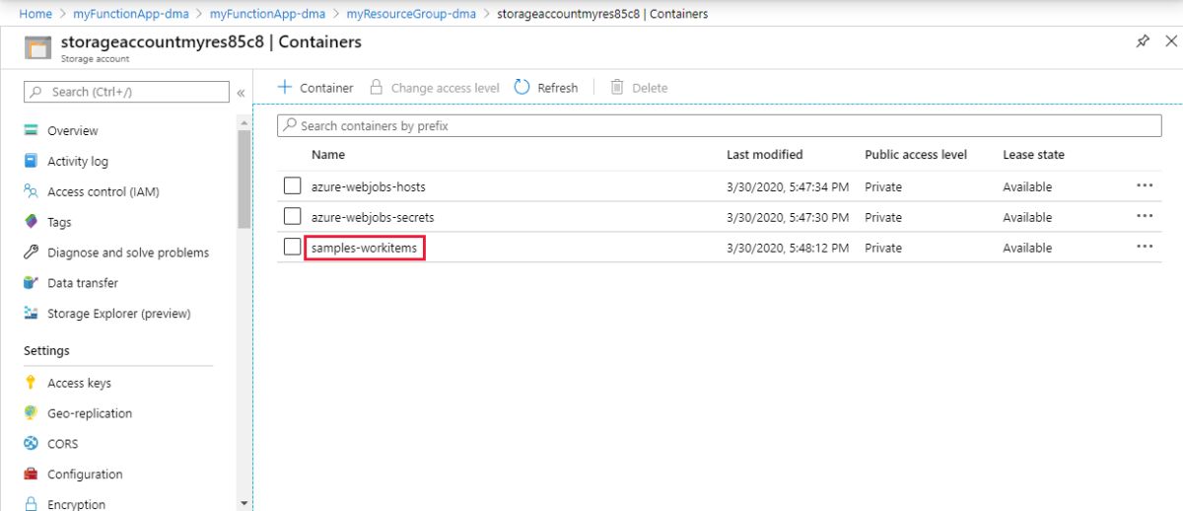Viewport: 1183px width, 511px height.
Task: Open the azure-webjobs-hosts container
Action: (369, 186)
